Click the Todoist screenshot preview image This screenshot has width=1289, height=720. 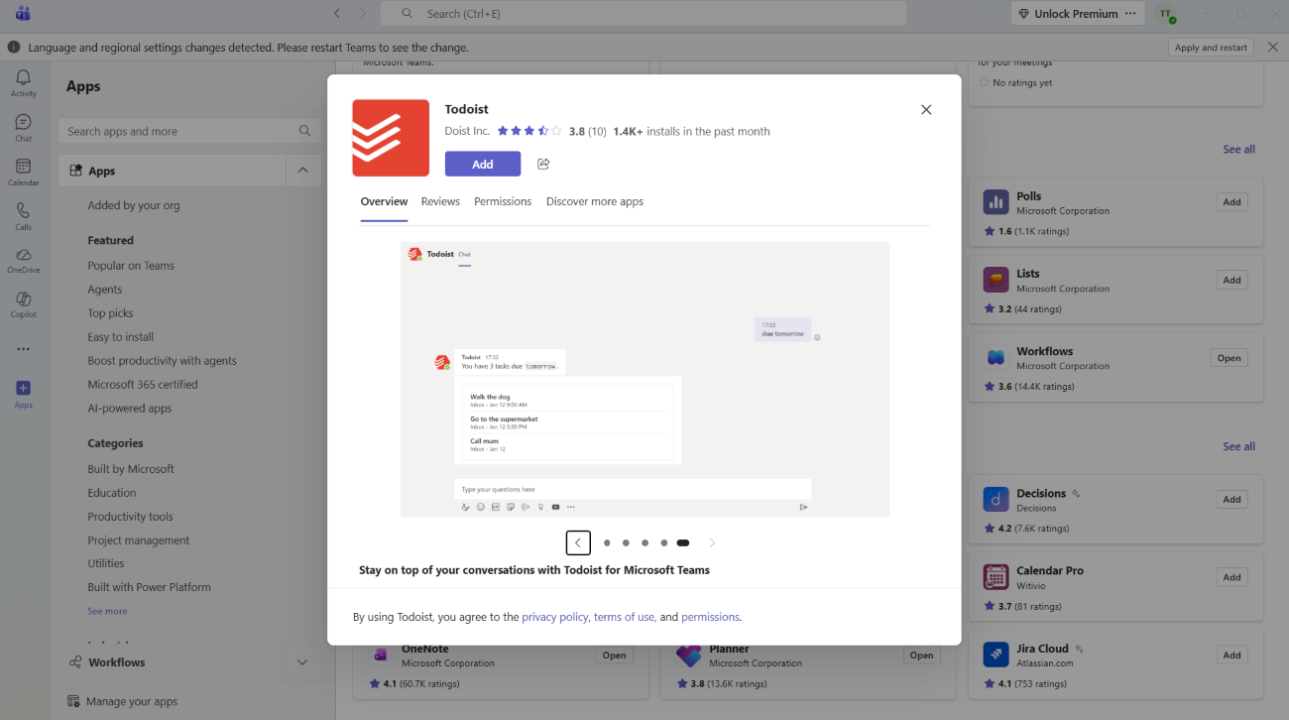pyautogui.click(x=644, y=379)
